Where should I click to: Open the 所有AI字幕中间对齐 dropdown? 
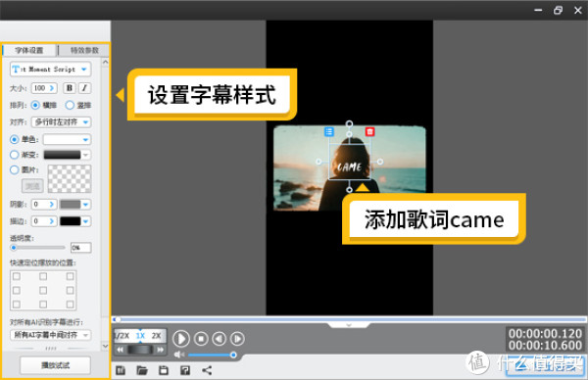point(51,335)
